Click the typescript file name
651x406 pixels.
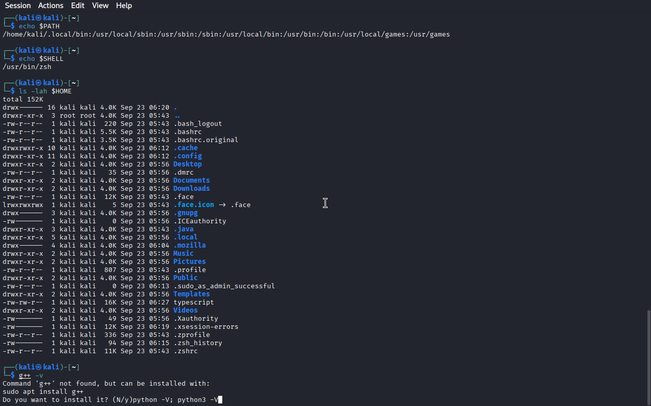193,302
